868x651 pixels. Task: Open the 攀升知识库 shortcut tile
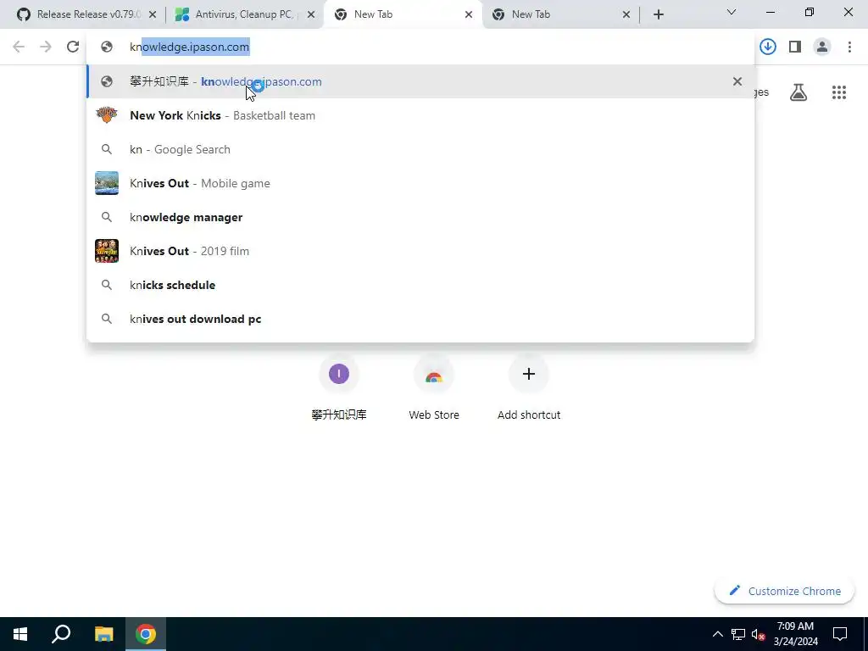coord(339,387)
